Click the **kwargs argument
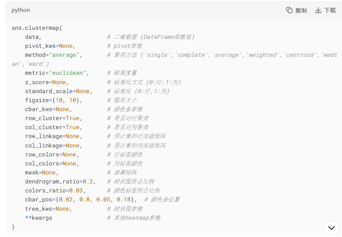342x237 pixels. point(39,218)
